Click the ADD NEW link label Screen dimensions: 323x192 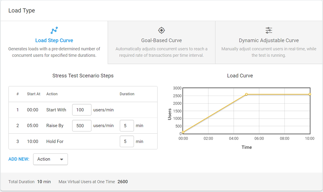pyautogui.click(x=19, y=159)
